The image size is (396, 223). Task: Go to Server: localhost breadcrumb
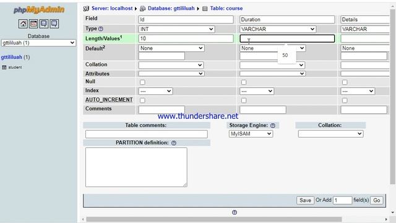pos(112,8)
